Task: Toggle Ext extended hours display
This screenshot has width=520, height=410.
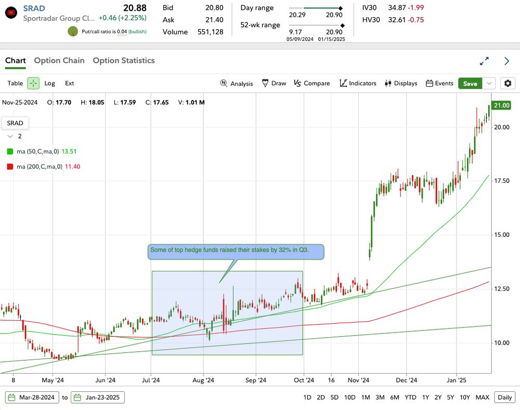Action: point(69,83)
